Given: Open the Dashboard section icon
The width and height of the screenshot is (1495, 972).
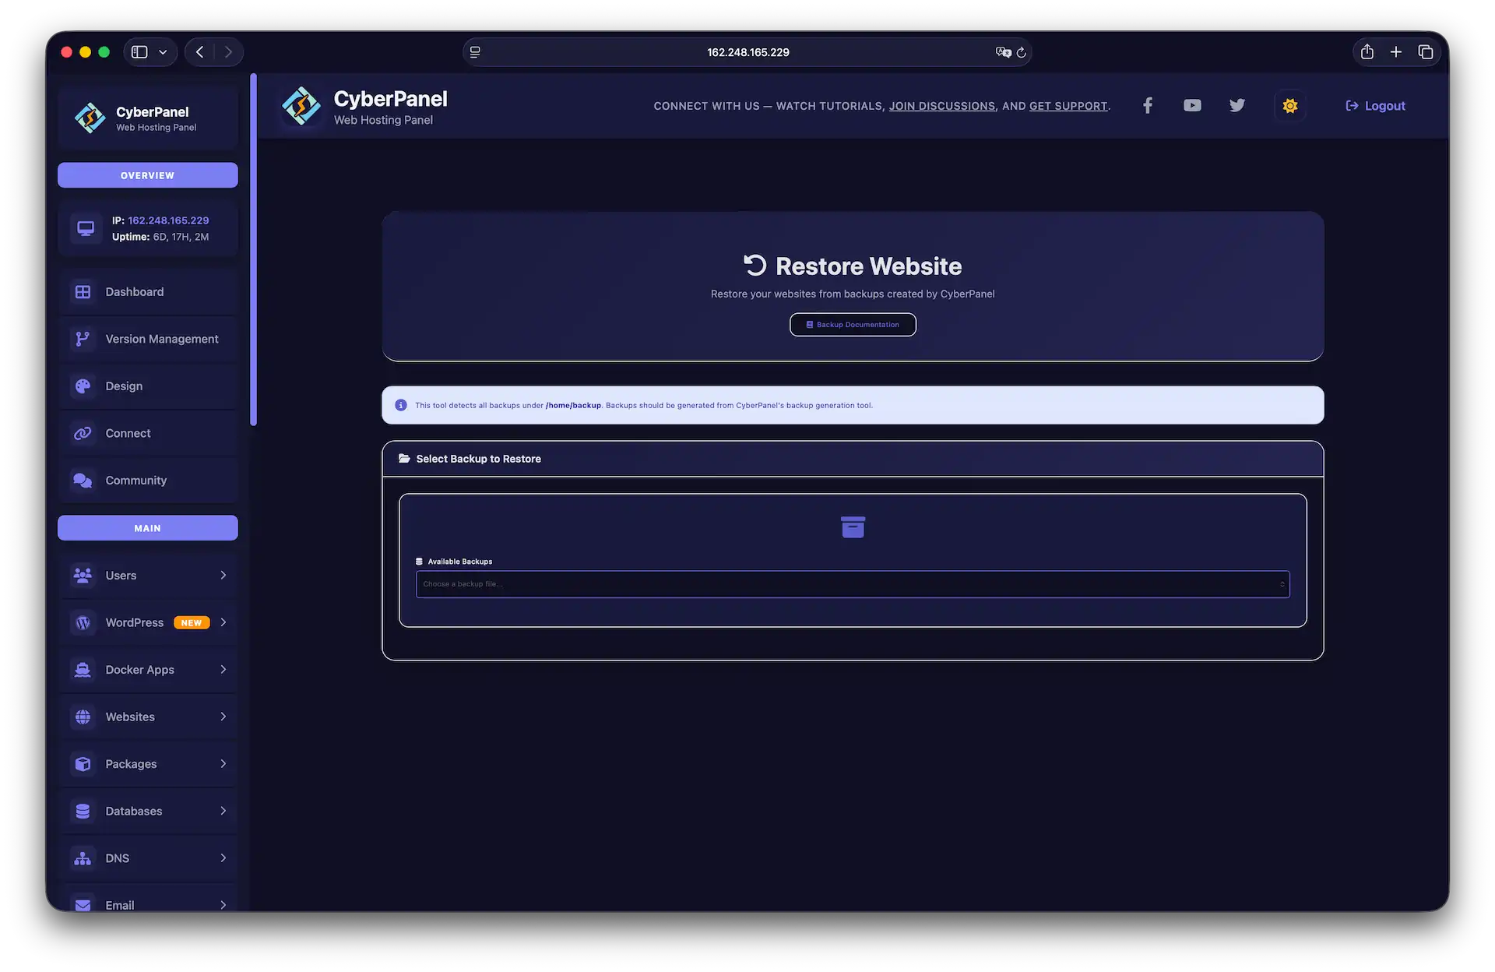Looking at the screenshot, I should point(83,291).
